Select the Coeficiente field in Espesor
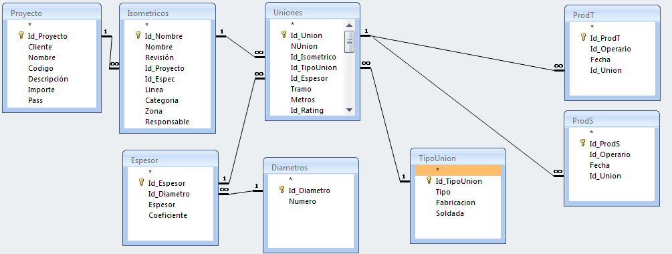Viewport: 672px width, 254px height. 168,215
